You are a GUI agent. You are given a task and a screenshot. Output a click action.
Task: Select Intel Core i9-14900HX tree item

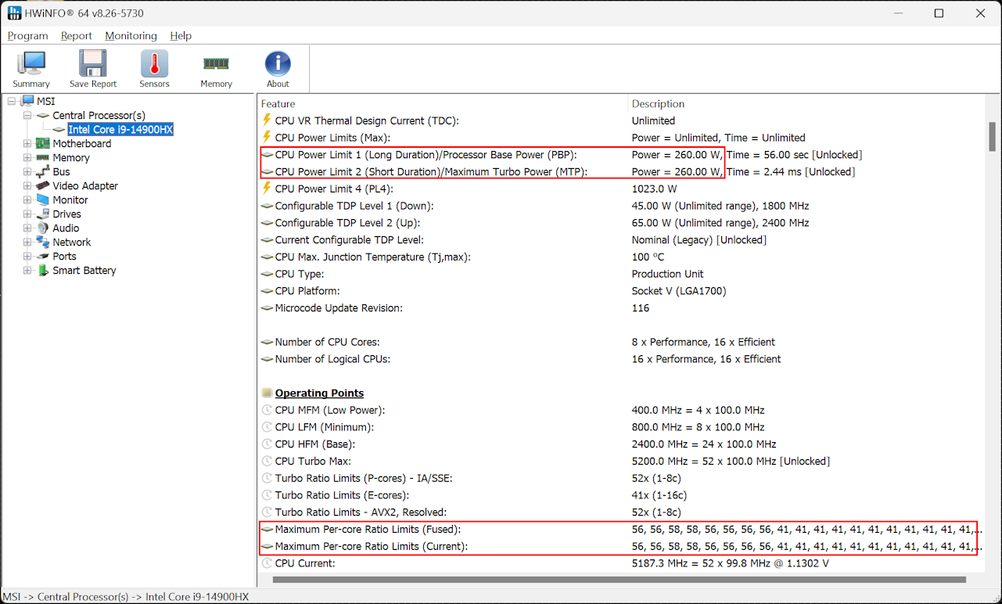[120, 130]
